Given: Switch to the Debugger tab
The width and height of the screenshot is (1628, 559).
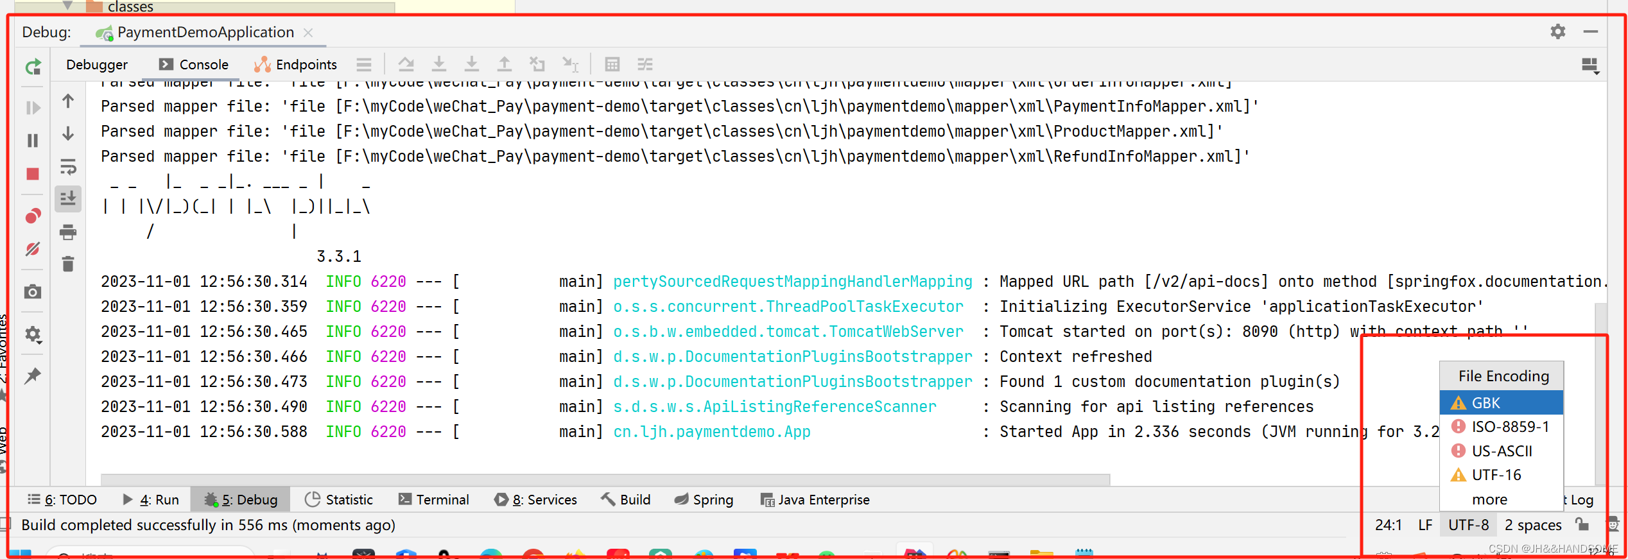Looking at the screenshot, I should pos(97,65).
